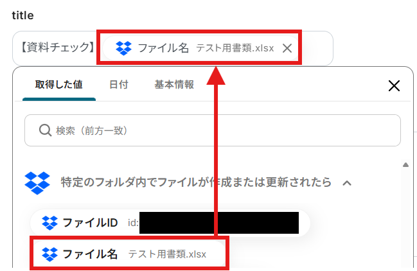Remove the ファイル名 chip from title field

coord(287,48)
